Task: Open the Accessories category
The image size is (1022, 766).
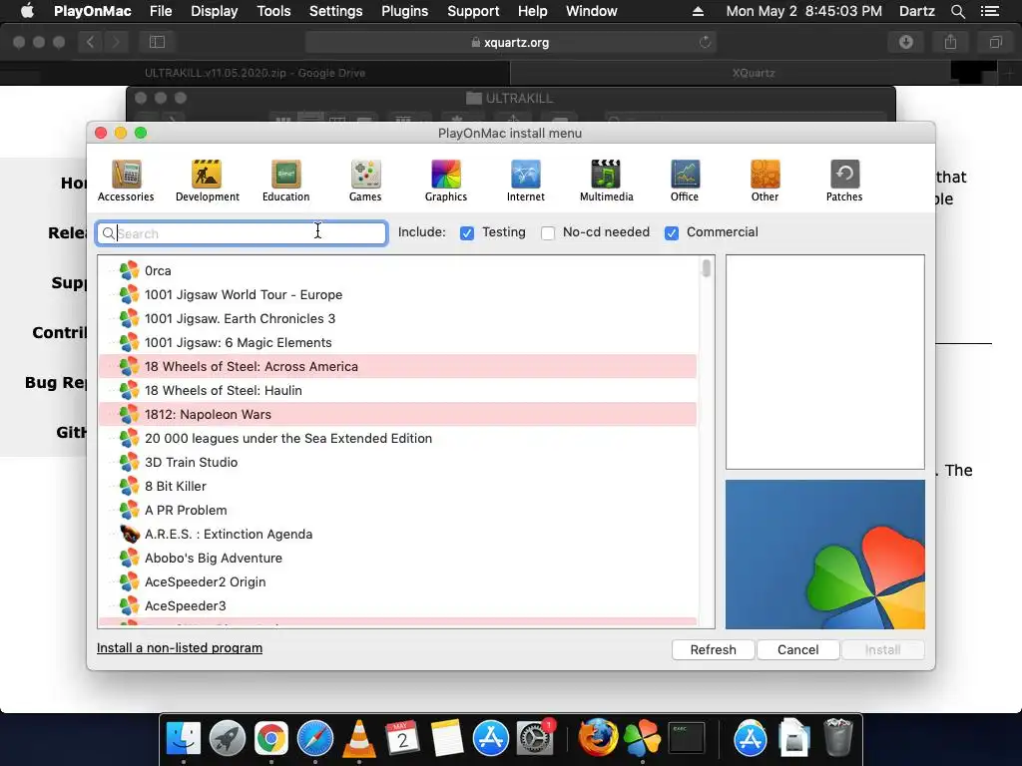Action: pos(126,182)
